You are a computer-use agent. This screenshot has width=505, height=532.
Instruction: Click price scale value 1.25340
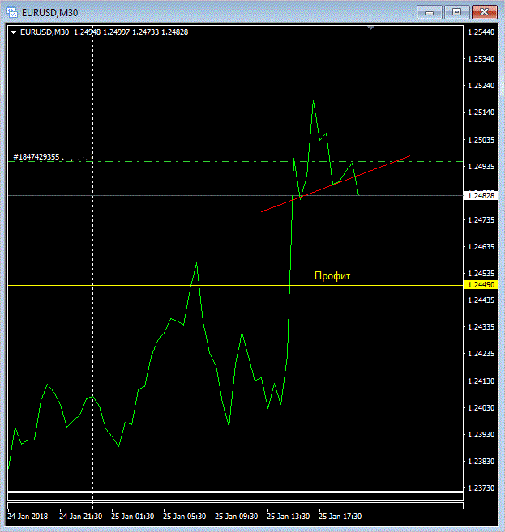481,59
